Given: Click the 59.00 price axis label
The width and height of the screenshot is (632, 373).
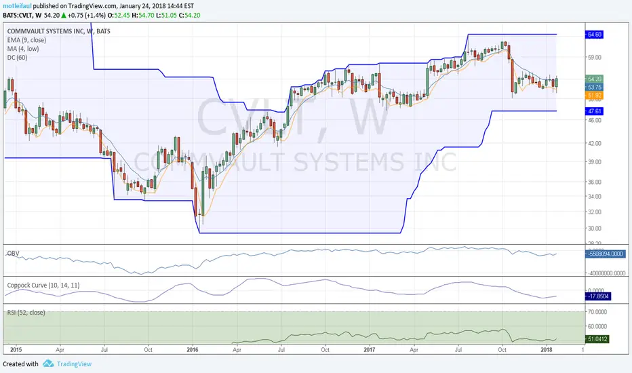Looking at the screenshot, I should [594, 57].
